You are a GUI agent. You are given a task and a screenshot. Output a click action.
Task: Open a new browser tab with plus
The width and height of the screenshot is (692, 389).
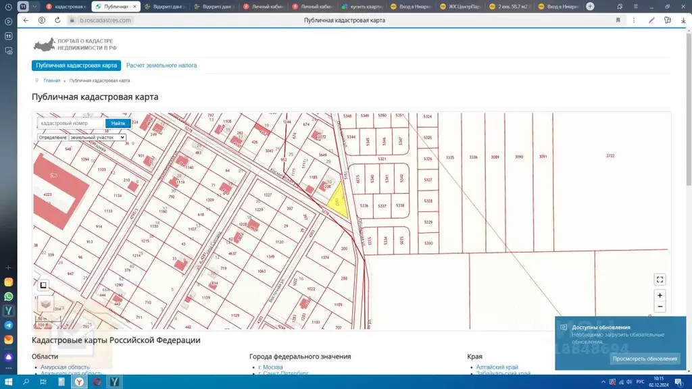click(x=590, y=6)
